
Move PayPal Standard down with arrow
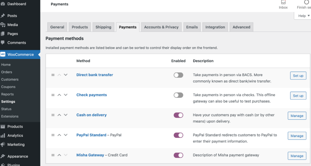click(66, 135)
